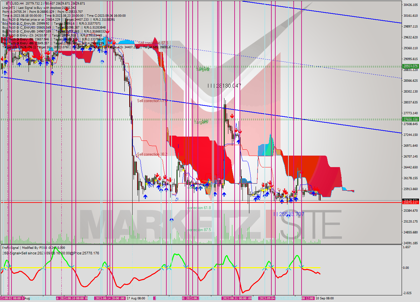Click 28037.635 on the price axis

[410, 102]
